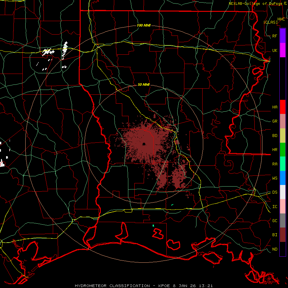Click the "HYDROMETEOR CLASSIFICATION" title text
Screen dimensions: 288x288
[x=112, y=286]
